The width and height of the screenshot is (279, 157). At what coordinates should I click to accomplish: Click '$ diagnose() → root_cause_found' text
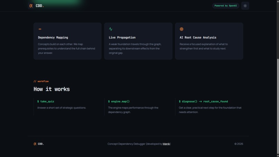(203, 102)
